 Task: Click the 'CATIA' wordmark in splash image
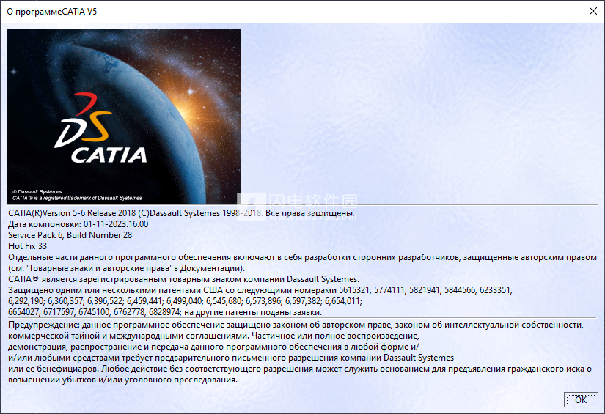[109, 155]
